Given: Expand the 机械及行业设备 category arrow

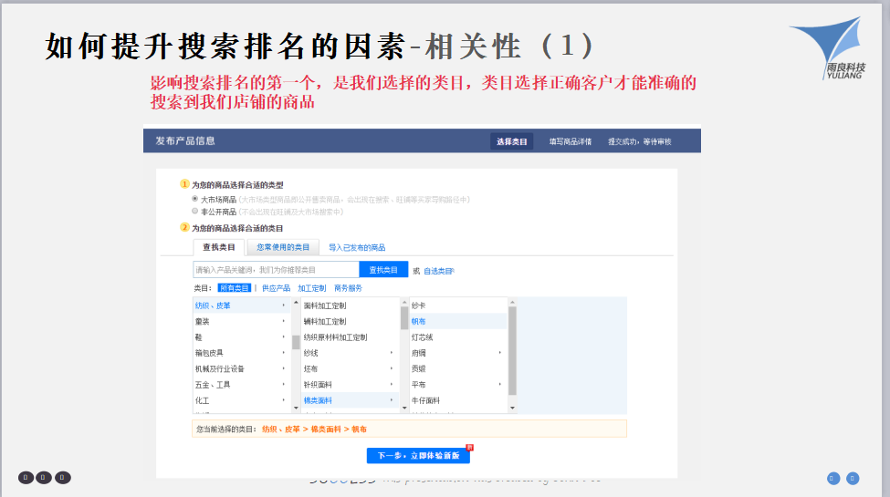Looking at the screenshot, I should [284, 368].
